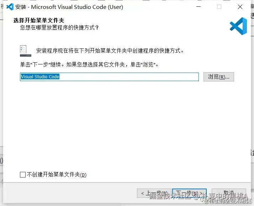
Task: Open the 浏览(R)... browse dialog
Action: [x=219, y=77]
